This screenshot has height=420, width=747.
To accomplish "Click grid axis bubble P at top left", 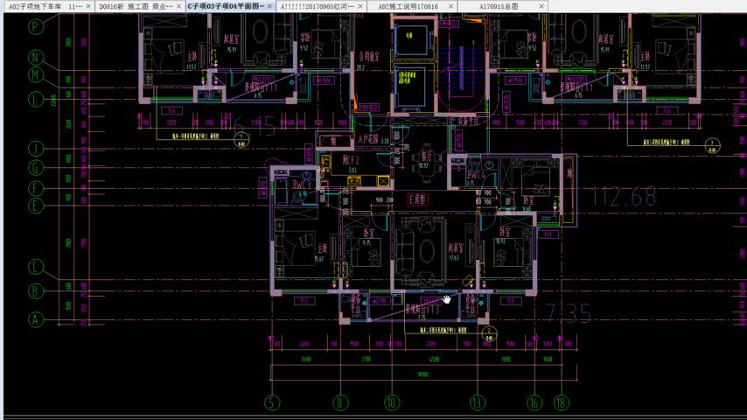I will coord(36,26).
